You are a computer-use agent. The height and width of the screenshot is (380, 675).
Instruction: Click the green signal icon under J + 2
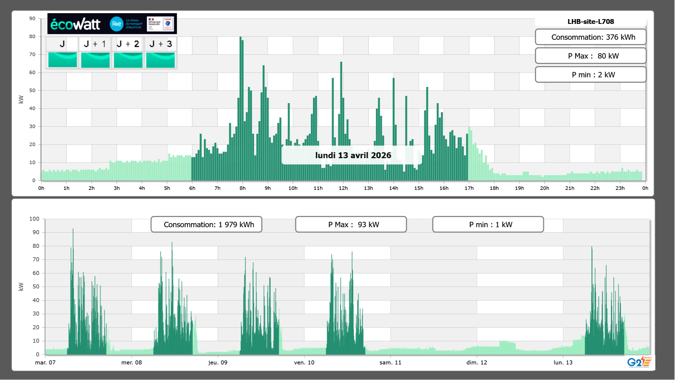(128, 60)
